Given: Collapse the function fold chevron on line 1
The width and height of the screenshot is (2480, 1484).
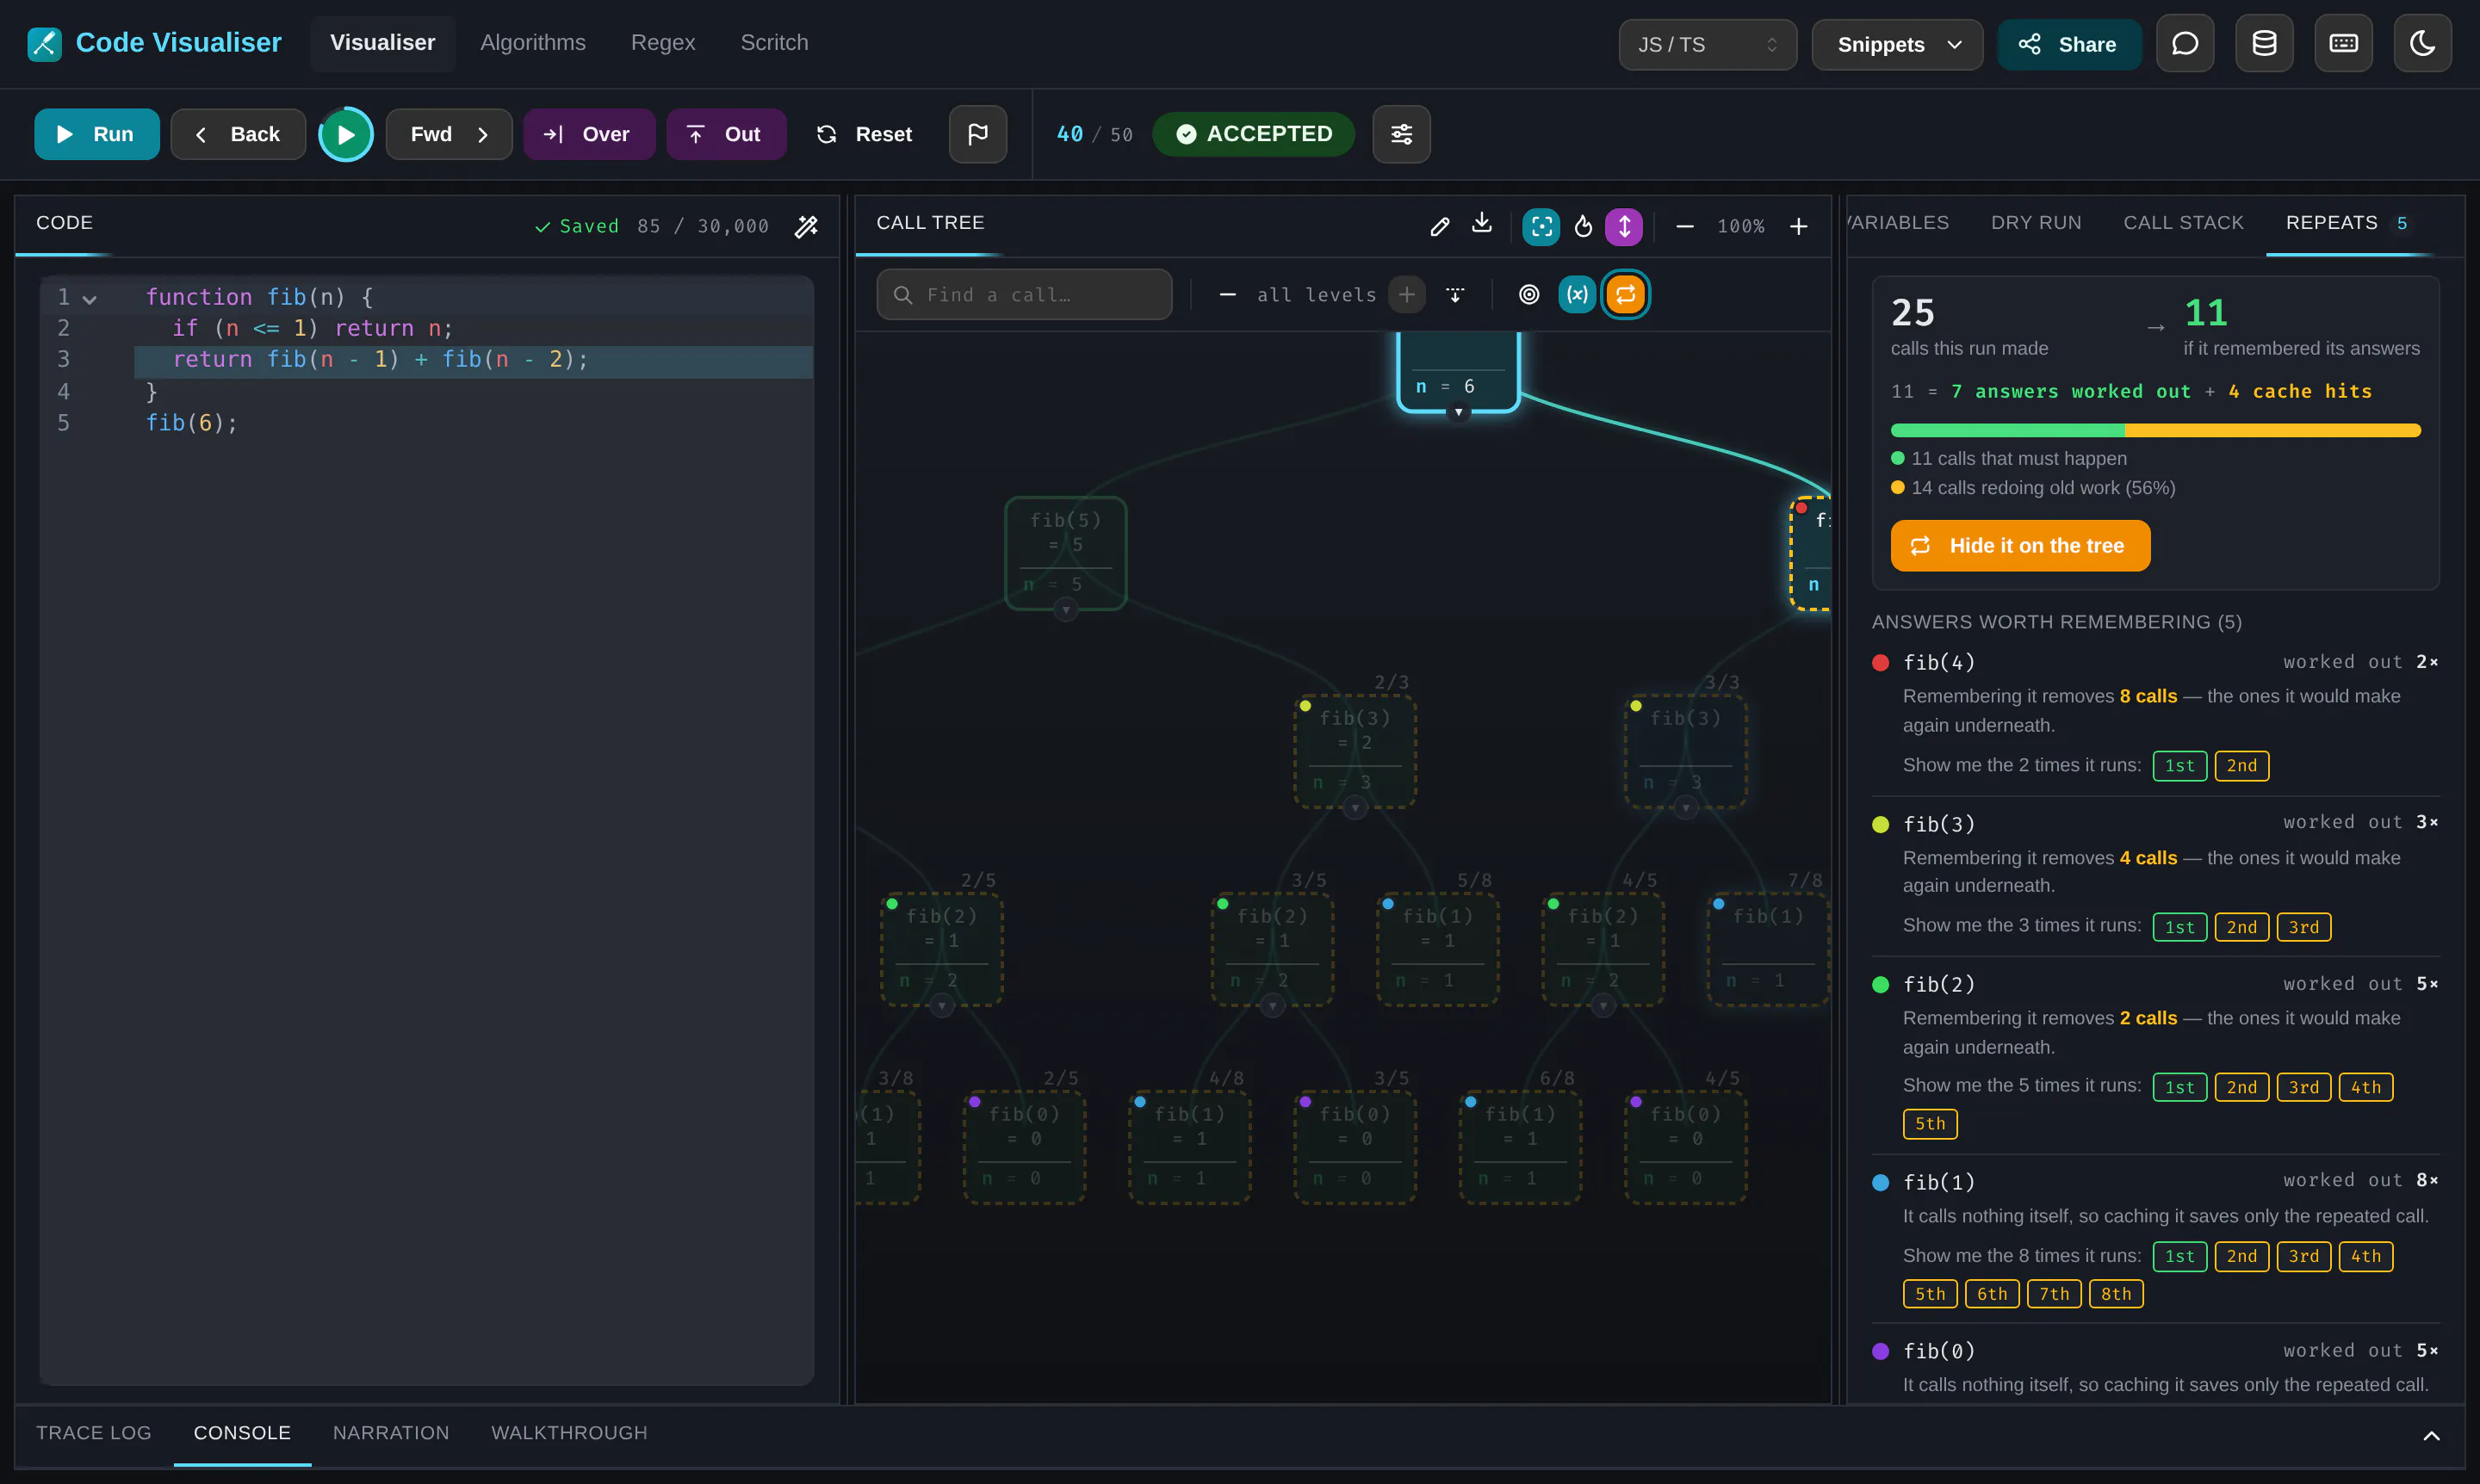Looking at the screenshot, I should [x=89, y=299].
